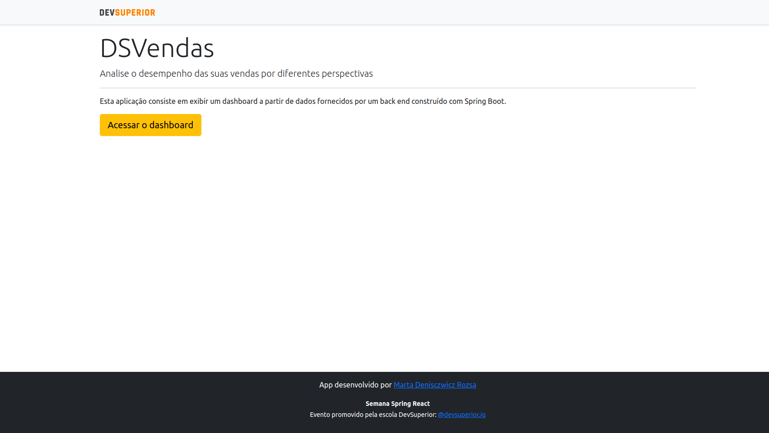Click the developer credit link in the footer

point(435,385)
